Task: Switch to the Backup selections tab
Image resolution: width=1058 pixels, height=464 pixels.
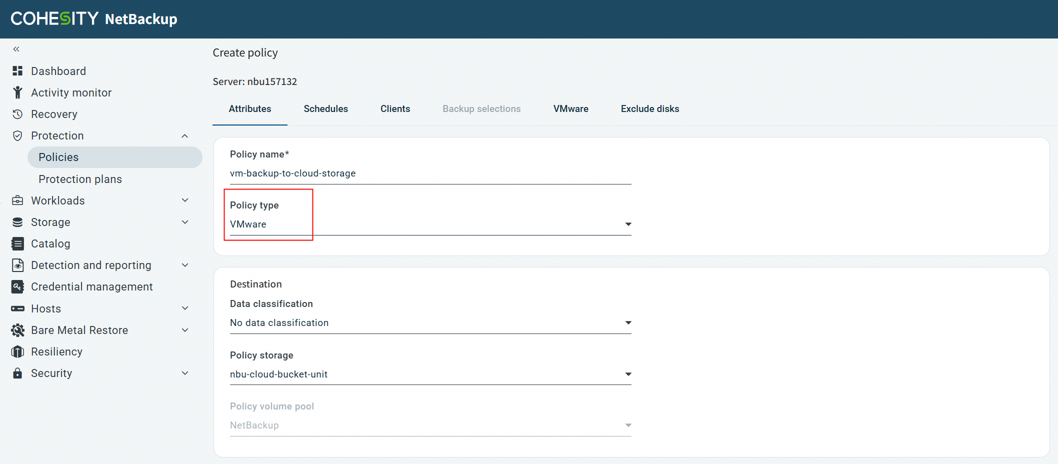Action: 481,109
